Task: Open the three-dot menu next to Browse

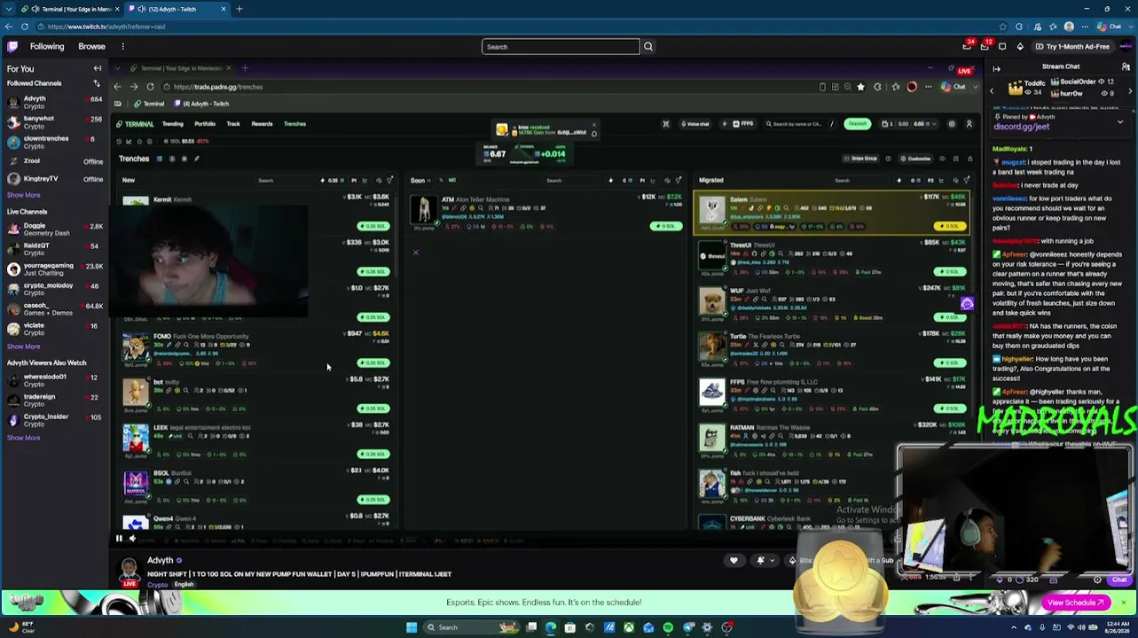Action: [x=123, y=46]
